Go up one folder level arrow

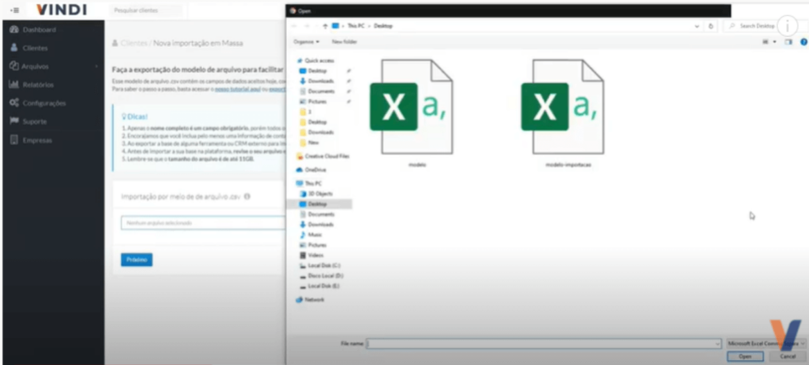[325, 26]
